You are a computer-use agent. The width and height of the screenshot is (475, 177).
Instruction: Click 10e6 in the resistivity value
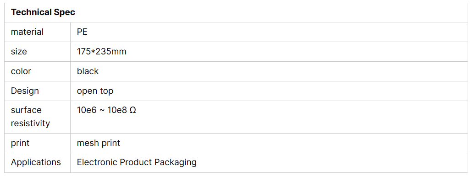[x=87, y=110]
